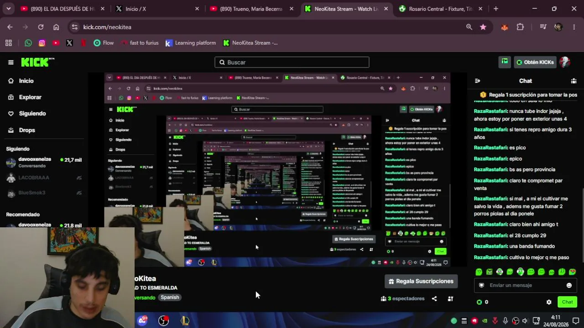The image size is (584, 328).
Task: Open the Windows notification center
Action: click(x=576, y=321)
